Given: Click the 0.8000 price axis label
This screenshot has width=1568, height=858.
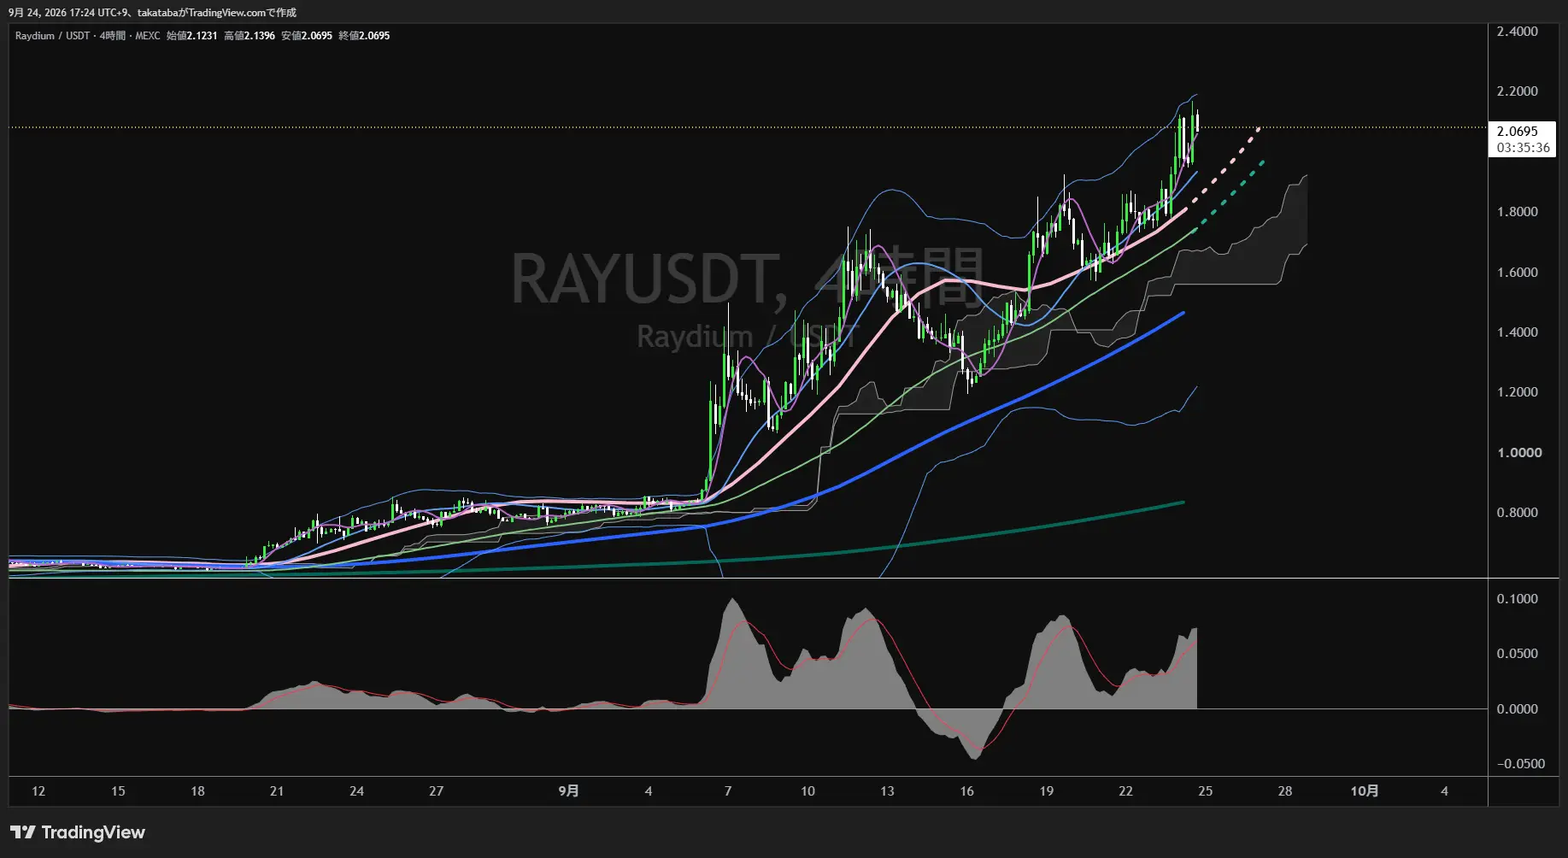Looking at the screenshot, I should click(x=1518, y=513).
